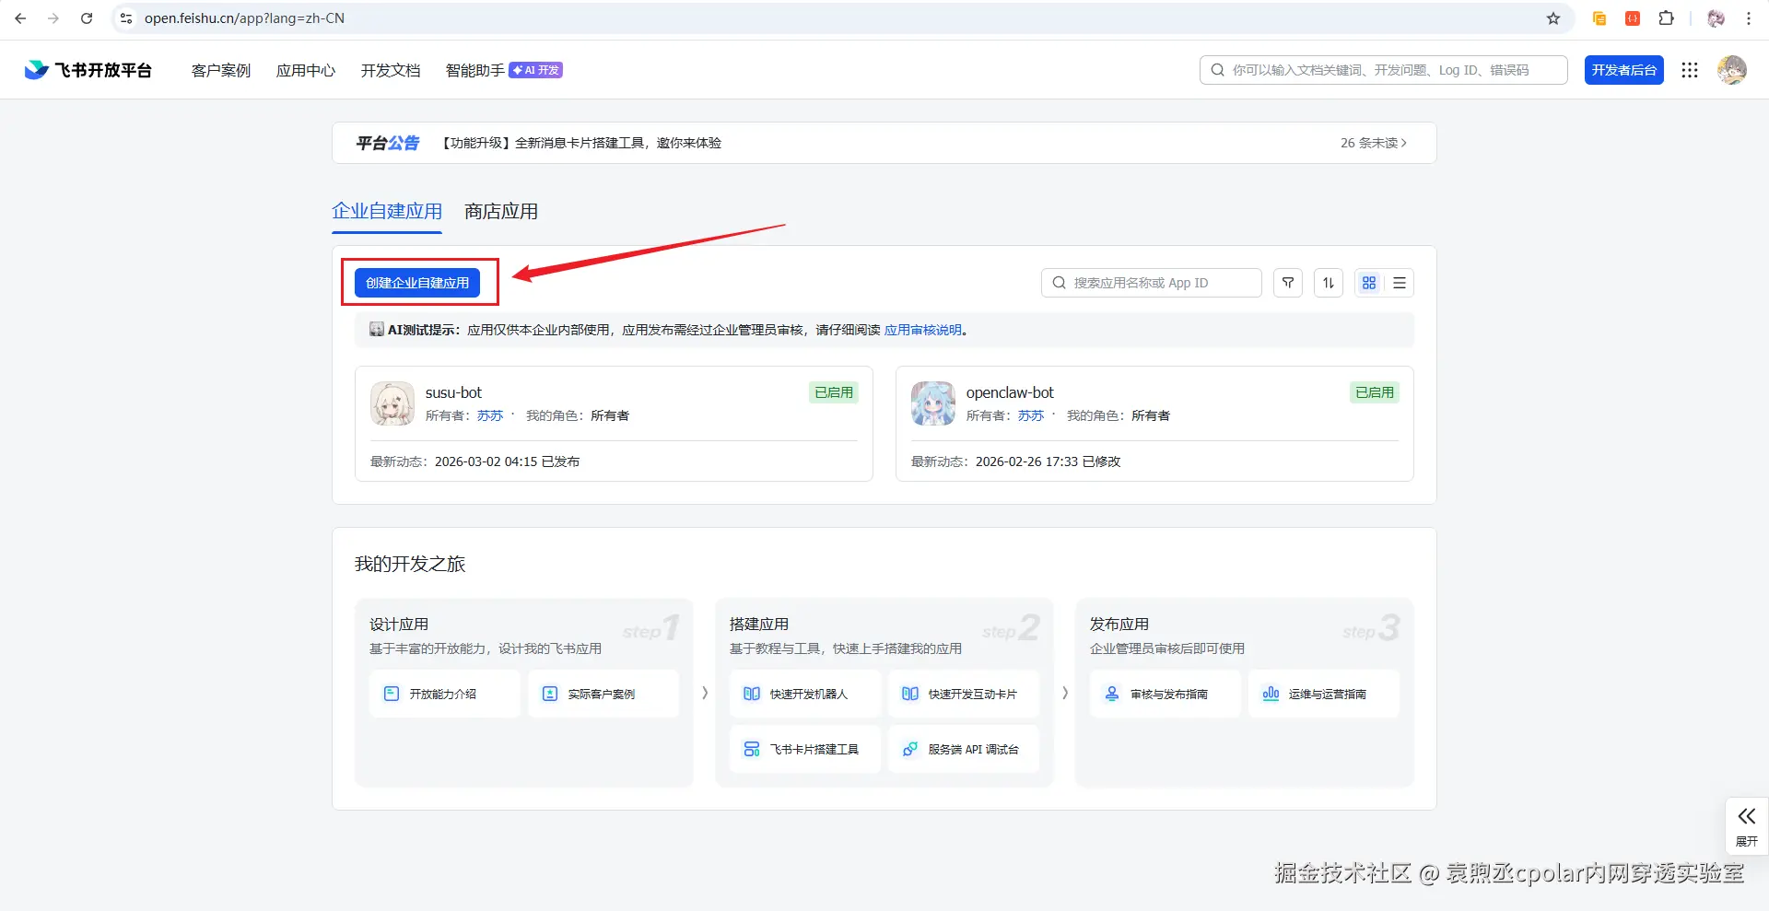Open the 应用中心 nav menu
This screenshot has height=911, width=1769.
[x=306, y=70]
